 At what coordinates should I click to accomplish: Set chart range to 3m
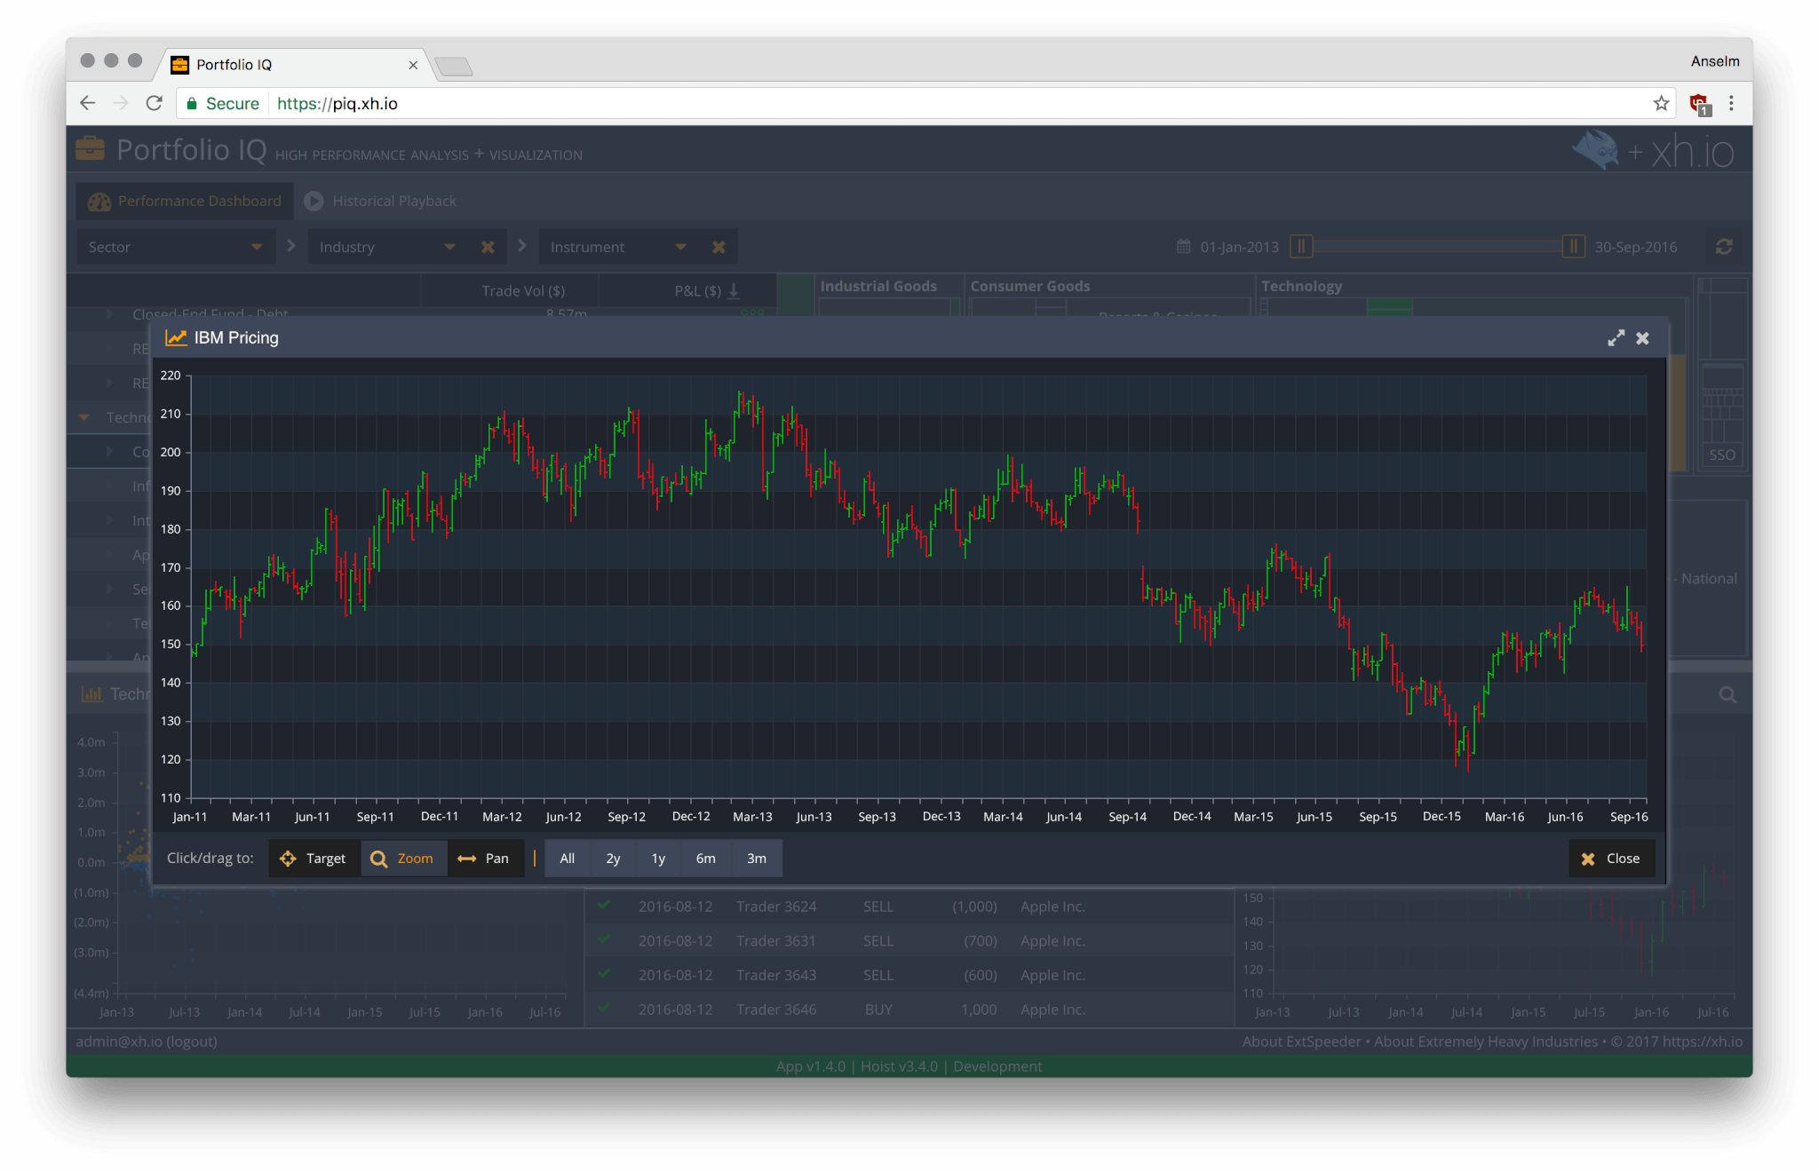click(756, 859)
